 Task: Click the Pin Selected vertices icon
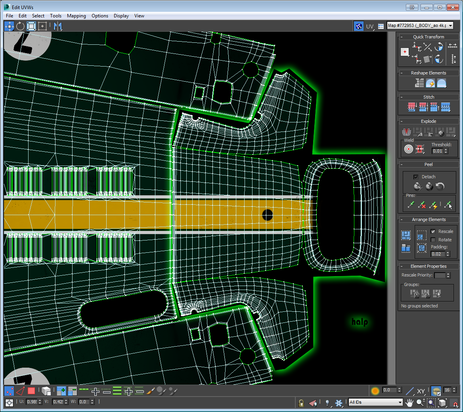click(411, 205)
